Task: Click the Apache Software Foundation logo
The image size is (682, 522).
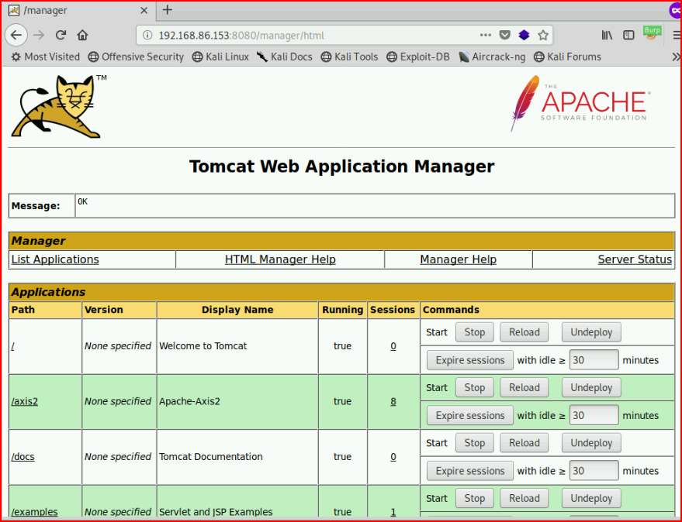Action: point(580,103)
